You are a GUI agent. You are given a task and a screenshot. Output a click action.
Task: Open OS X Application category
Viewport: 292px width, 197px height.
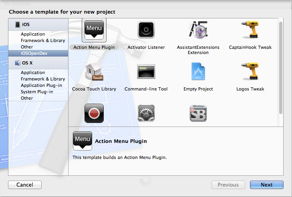tap(38, 72)
